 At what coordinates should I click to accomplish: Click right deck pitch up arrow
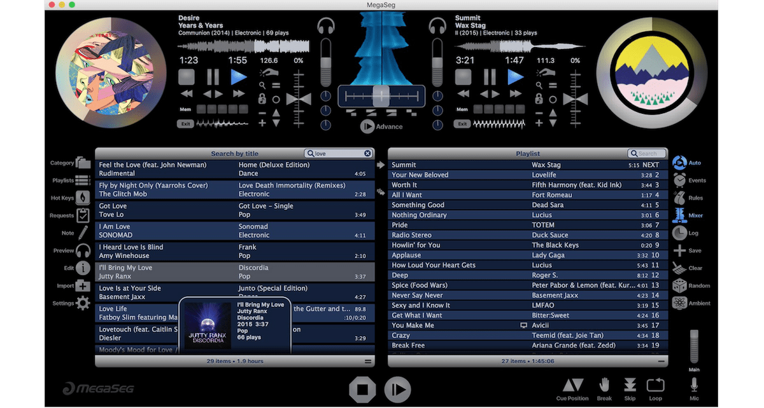pos(553,113)
